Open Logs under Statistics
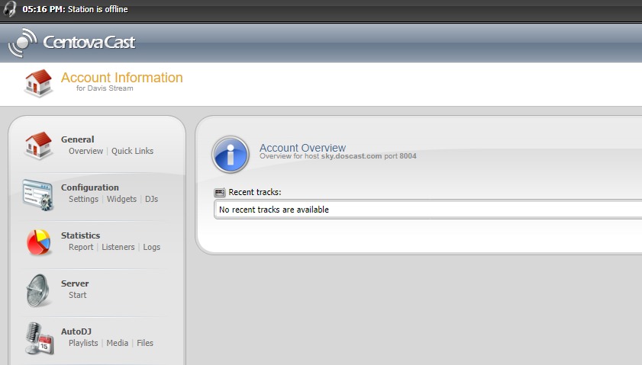The image size is (642, 365). pos(151,247)
